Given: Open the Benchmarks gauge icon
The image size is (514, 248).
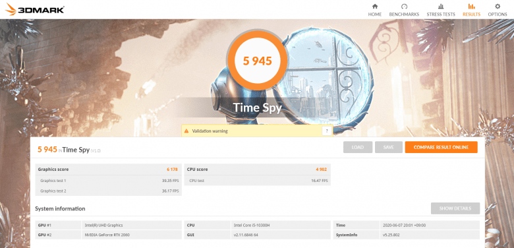Looking at the screenshot, I should [404, 6].
